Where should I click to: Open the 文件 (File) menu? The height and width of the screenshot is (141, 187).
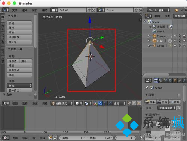[15, 10]
